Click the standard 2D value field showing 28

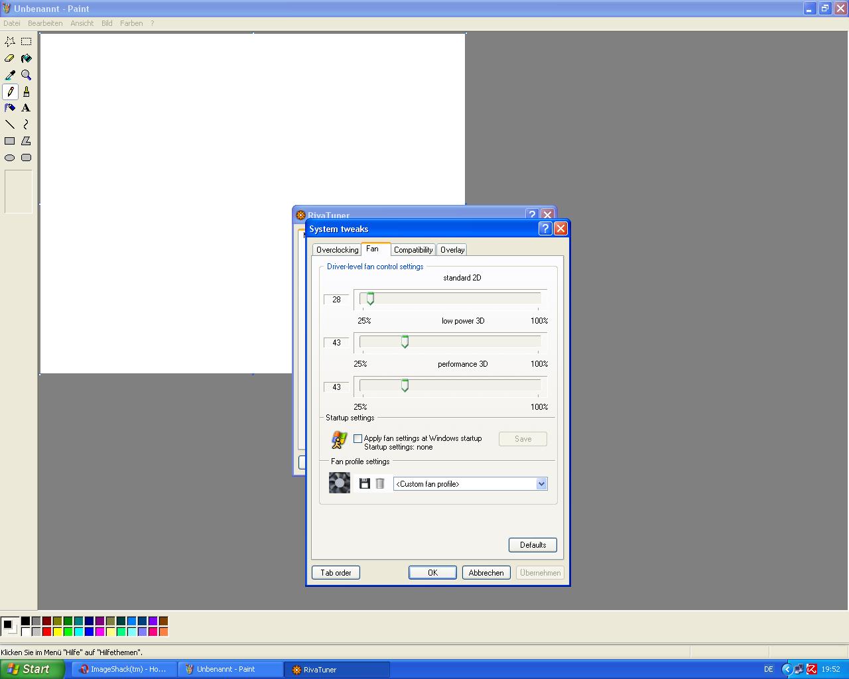click(336, 300)
